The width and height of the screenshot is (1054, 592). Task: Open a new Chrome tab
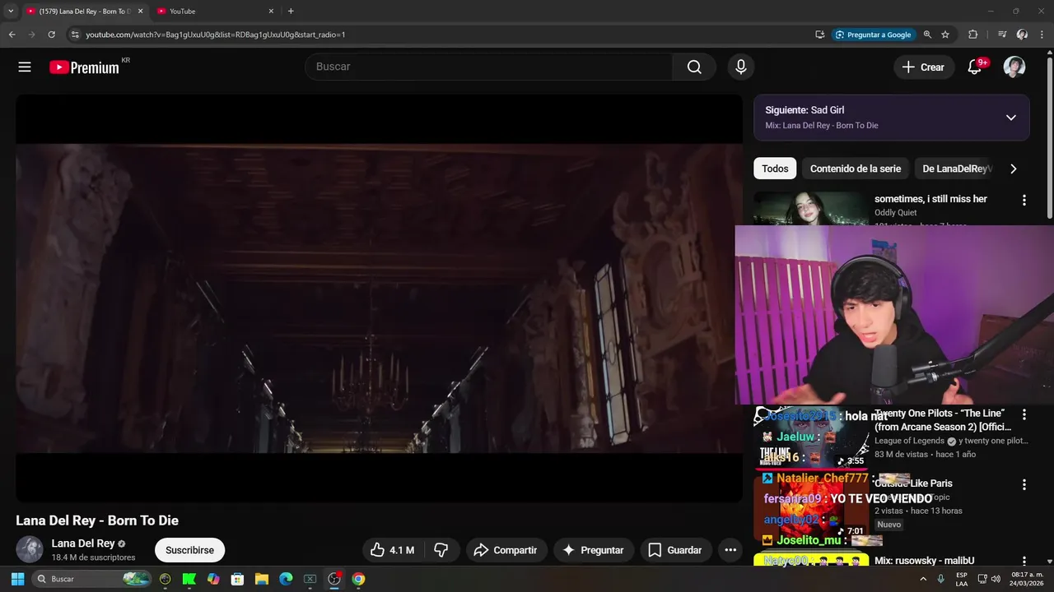coord(291,12)
